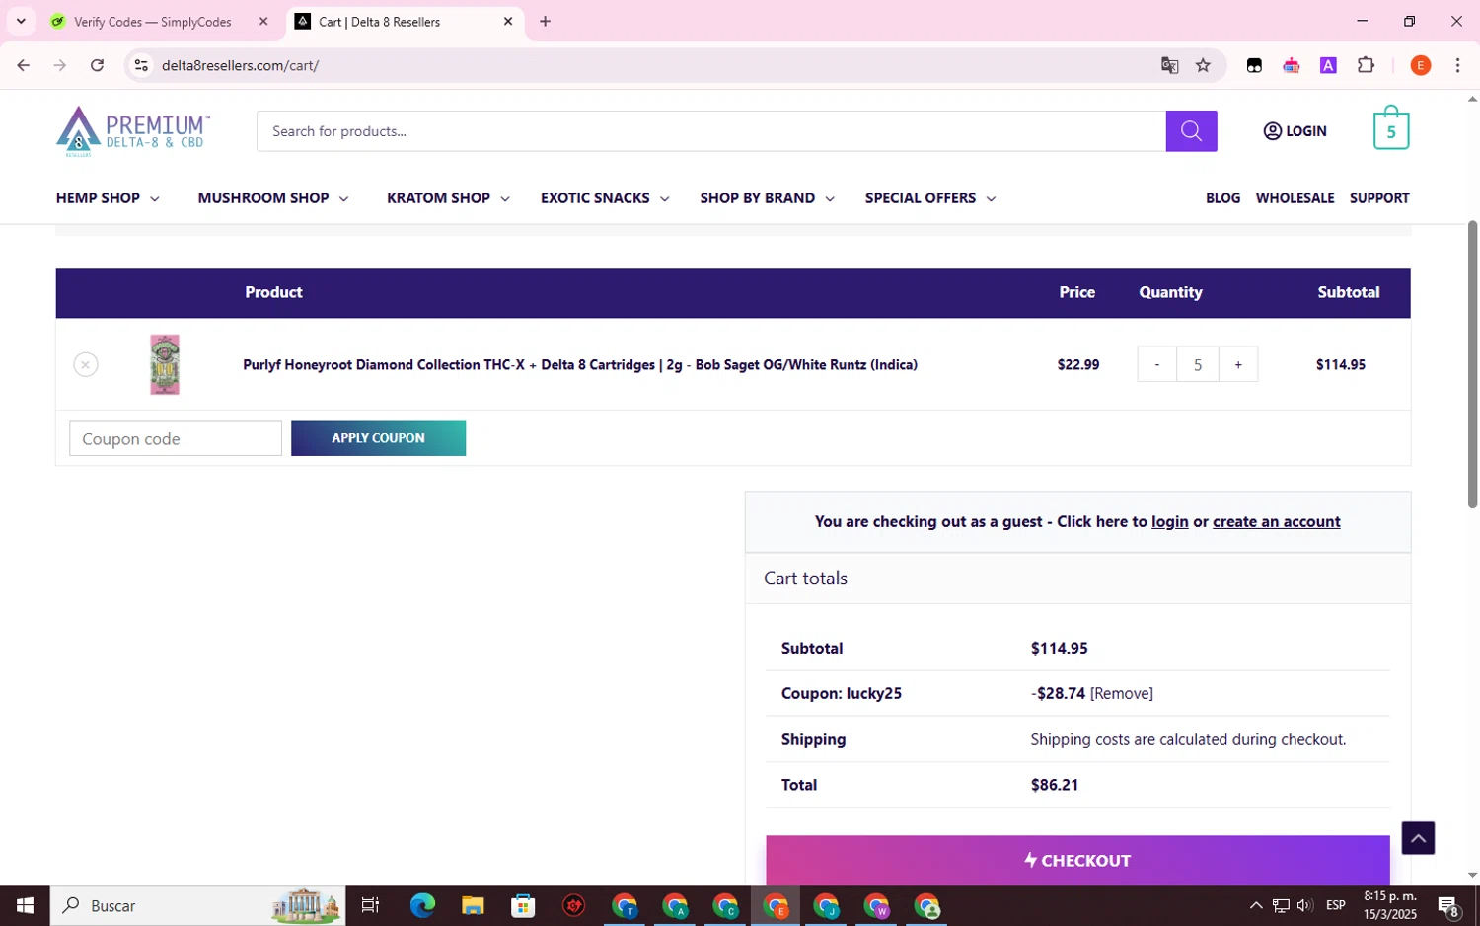The width and height of the screenshot is (1480, 926).
Task: Expand the Kratom Shop menu
Action: [448, 198]
